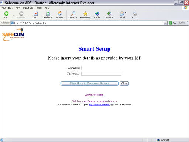The image size is (189, 142).
Task: Open the Favorites menu in menu bar
Action: pyautogui.click(x=28, y=8)
